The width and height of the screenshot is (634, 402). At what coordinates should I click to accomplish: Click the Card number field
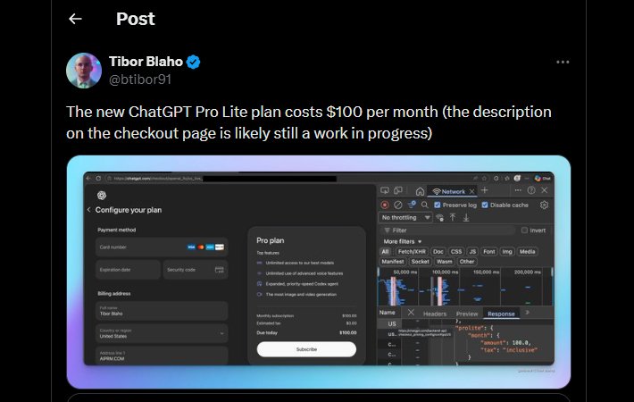(x=162, y=247)
